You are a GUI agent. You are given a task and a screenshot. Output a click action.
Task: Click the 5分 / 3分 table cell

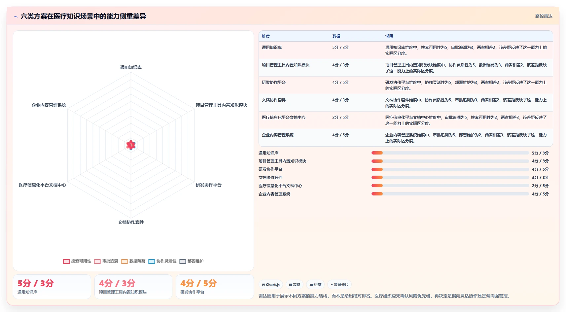(x=340, y=48)
